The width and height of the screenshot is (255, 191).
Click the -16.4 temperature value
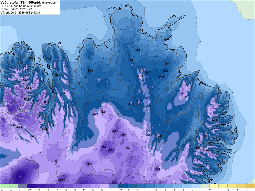(89, 164)
